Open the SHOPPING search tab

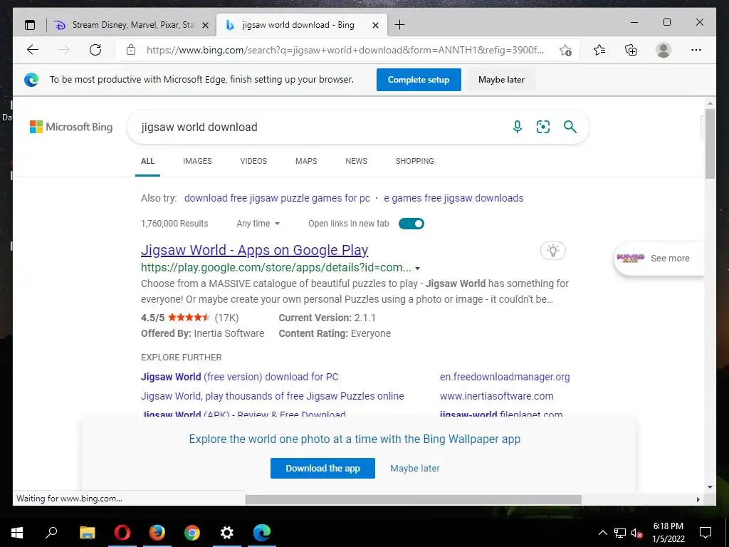point(415,161)
